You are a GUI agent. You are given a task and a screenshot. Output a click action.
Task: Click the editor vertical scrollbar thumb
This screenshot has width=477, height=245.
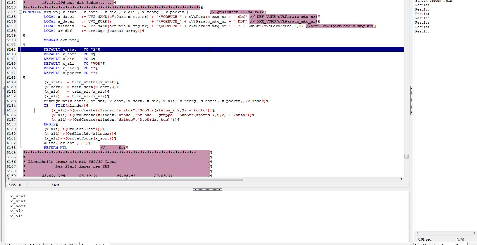(x=407, y=156)
